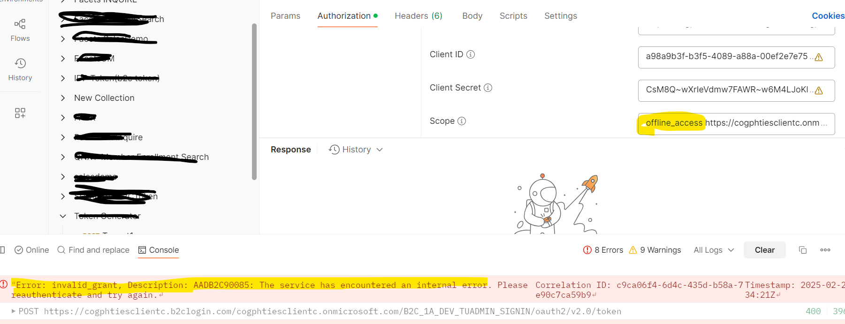Click the Correlation ID log text

point(639,290)
